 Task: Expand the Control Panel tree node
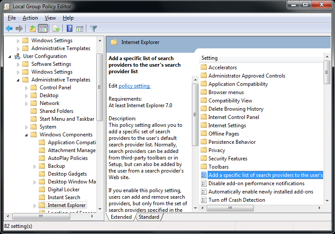26,88
